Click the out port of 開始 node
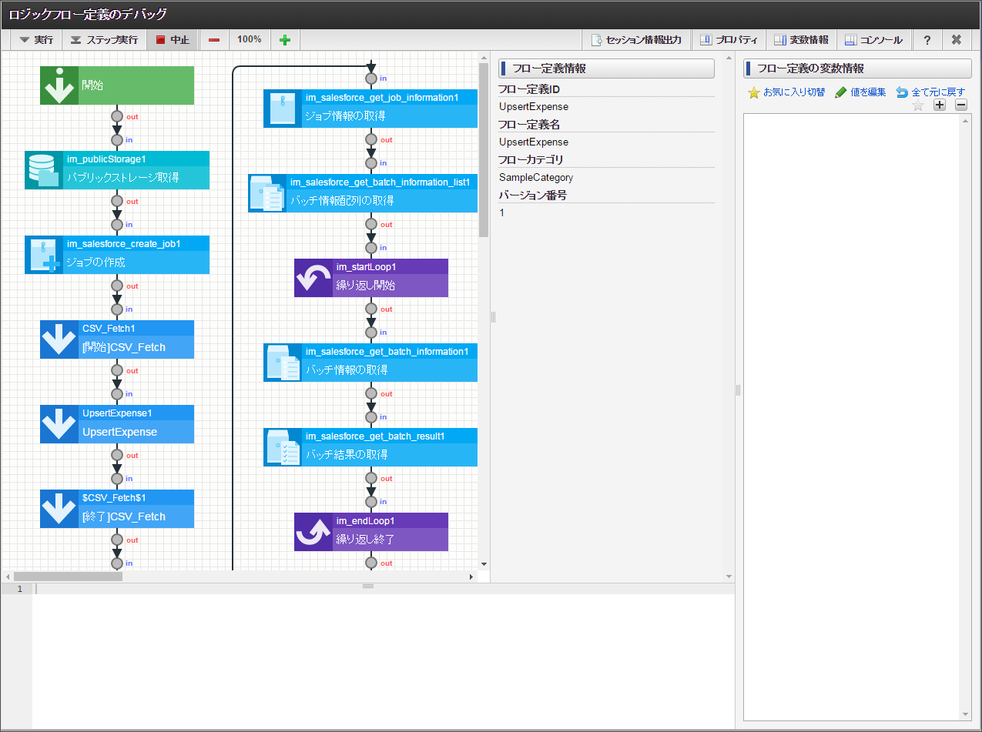This screenshot has width=982, height=732. (117, 117)
